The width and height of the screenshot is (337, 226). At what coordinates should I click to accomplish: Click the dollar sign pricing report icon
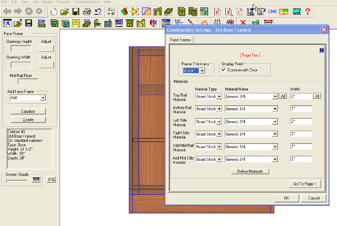[228, 12]
